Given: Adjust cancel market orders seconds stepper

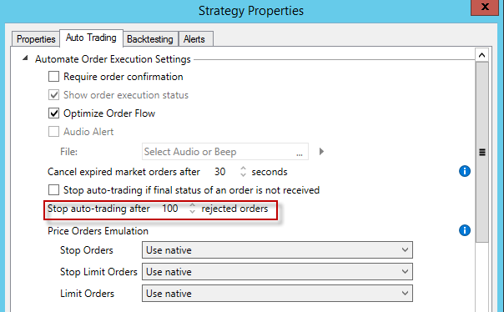Looking at the screenshot, I should point(243,172).
